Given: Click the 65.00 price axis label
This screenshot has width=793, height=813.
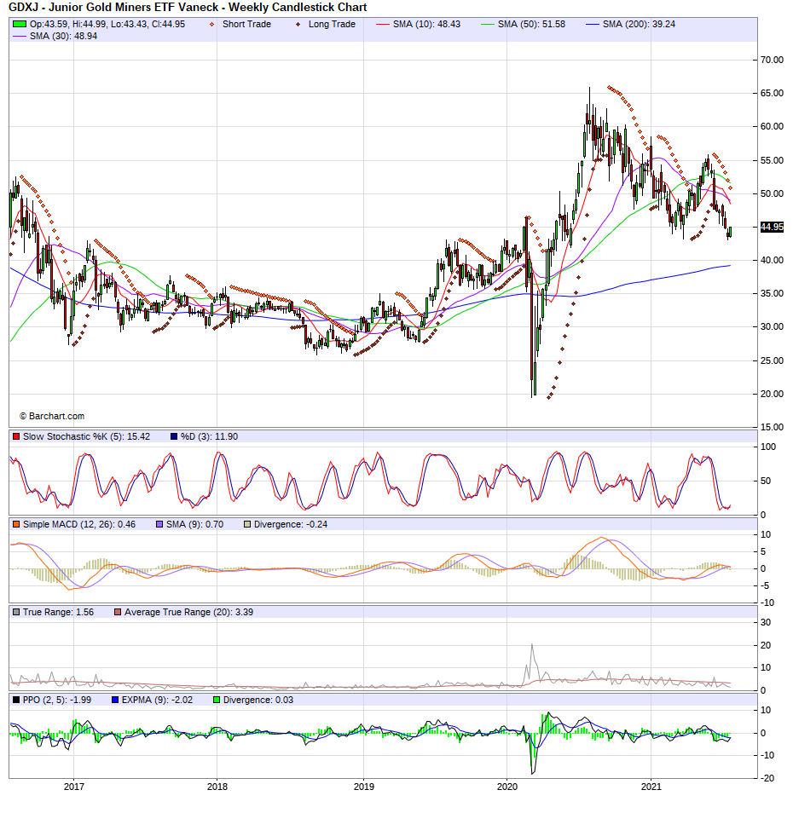Looking at the screenshot, I should point(772,94).
